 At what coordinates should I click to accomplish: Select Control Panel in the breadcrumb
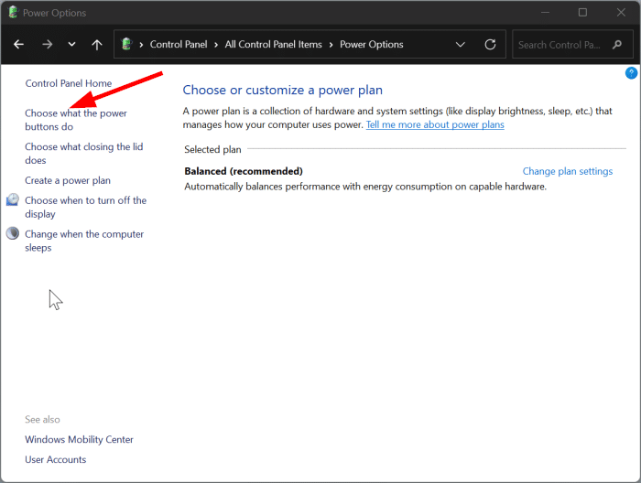[x=179, y=45]
